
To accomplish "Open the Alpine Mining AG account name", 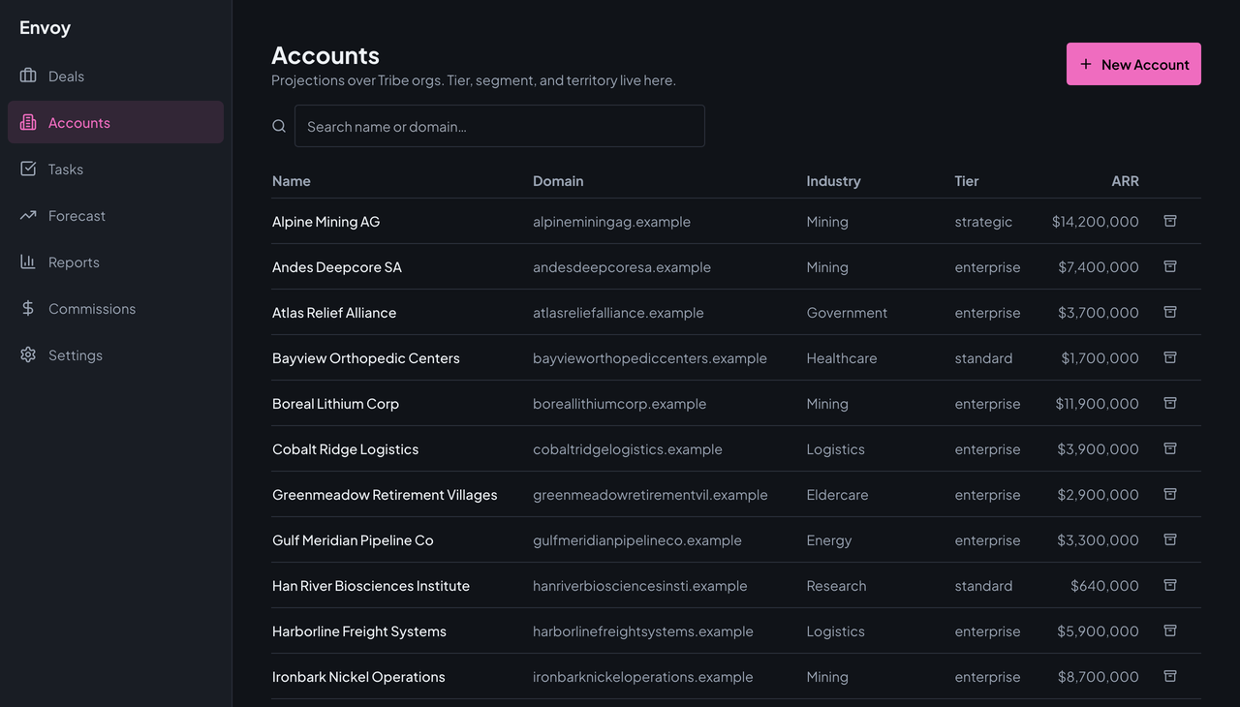I will 325,222.
